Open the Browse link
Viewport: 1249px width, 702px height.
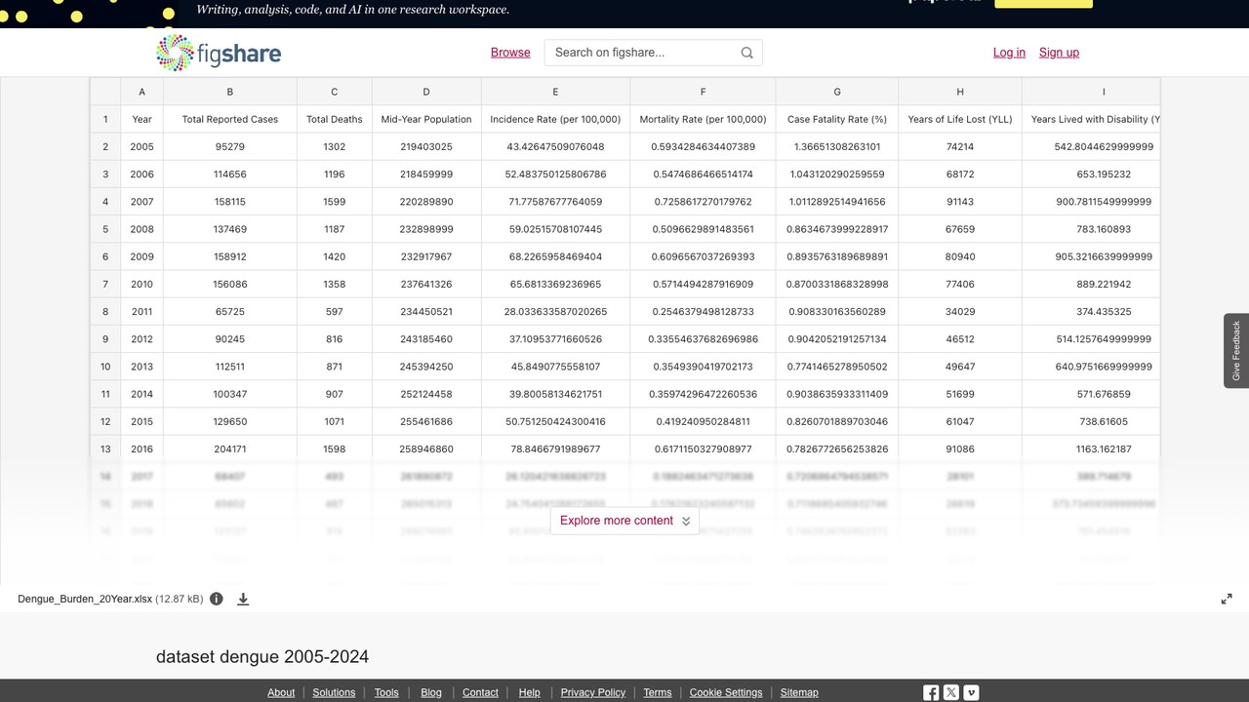pyautogui.click(x=510, y=53)
